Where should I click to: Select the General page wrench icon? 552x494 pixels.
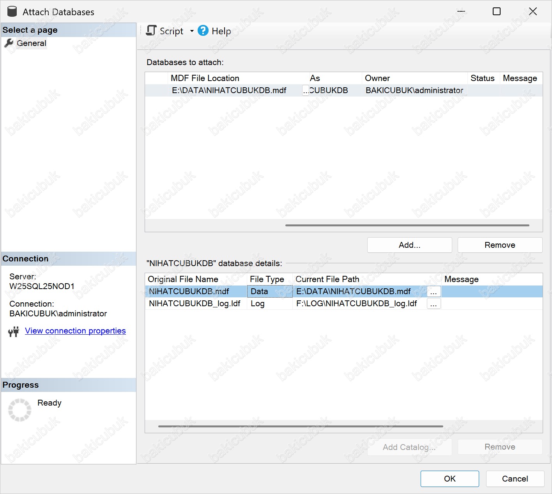pyautogui.click(x=9, y=43)
